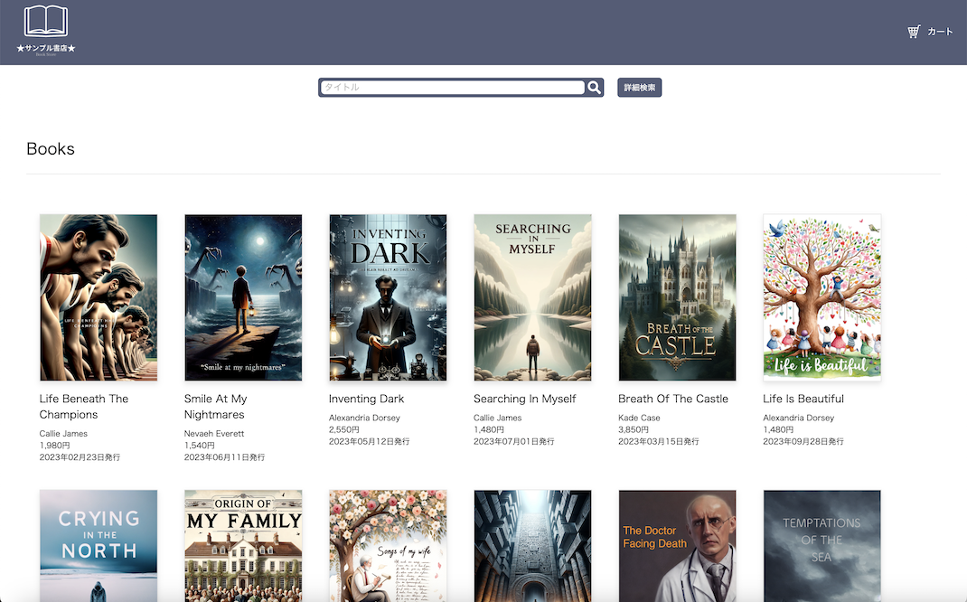This screenshot has width=967, height=602.
Task: Open The Doctor Facing Death cover
Action: point(677,545)
